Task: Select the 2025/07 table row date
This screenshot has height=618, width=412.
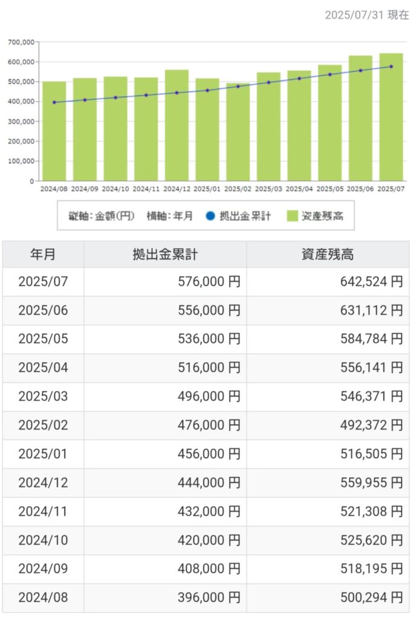Action: click(43, 282)
